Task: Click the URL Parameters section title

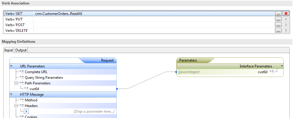Action: coord(32,66)
